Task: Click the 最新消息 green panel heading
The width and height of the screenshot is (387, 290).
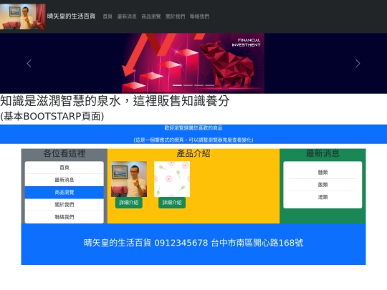Action: click(x=322, y=153)
